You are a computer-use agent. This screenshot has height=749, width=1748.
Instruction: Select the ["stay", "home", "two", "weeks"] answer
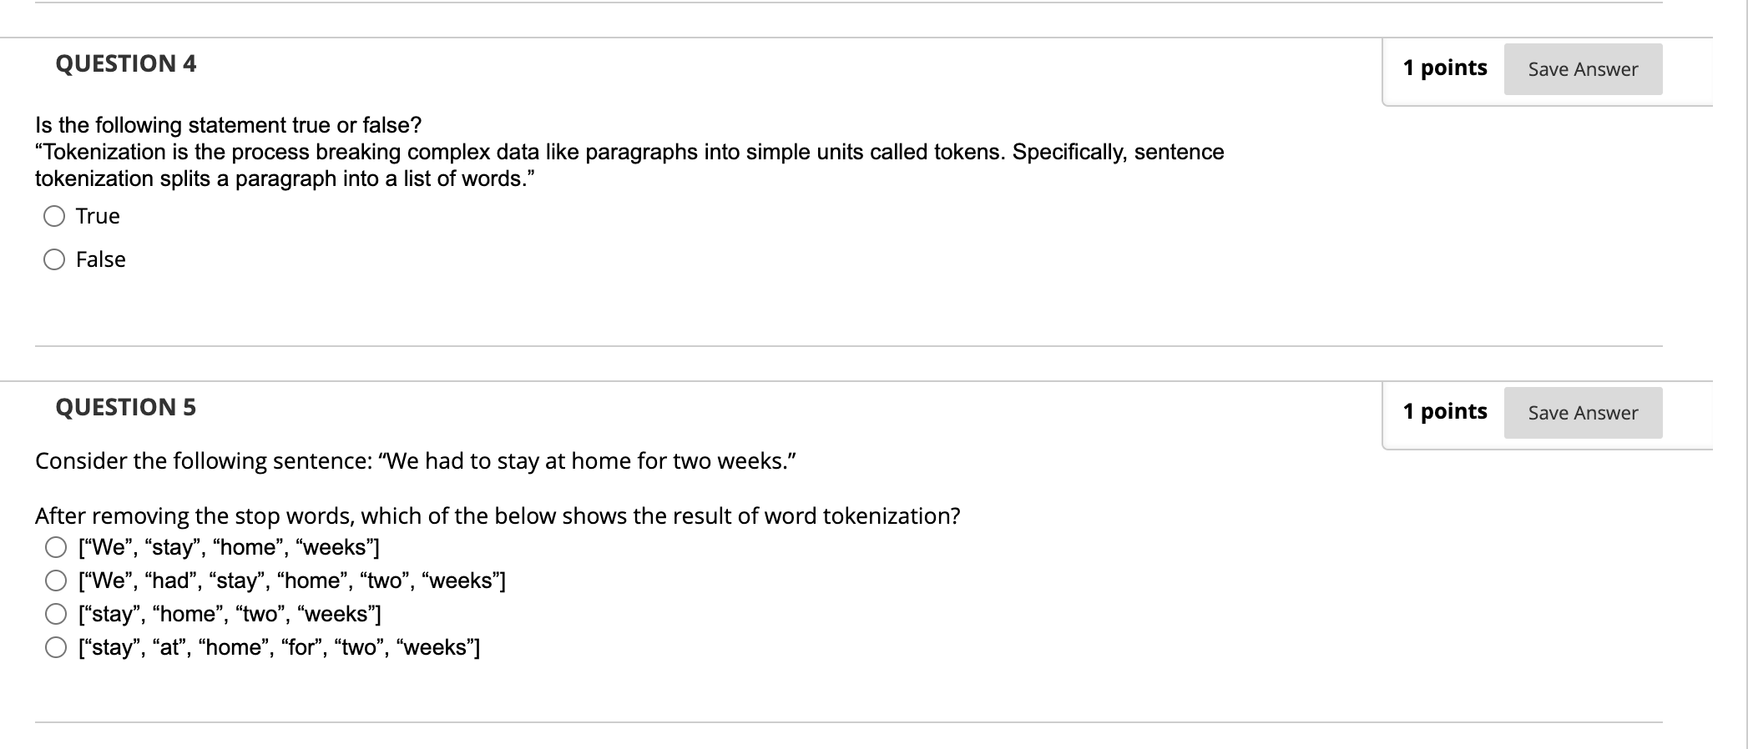pos(55,613)
